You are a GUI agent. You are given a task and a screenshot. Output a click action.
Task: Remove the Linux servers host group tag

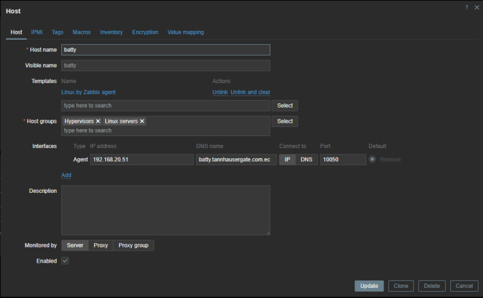click(x=142, y=121)
